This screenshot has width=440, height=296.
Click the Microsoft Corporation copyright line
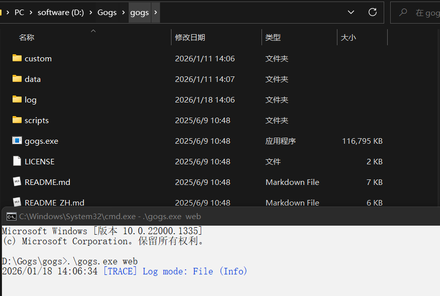pos(103,241)
